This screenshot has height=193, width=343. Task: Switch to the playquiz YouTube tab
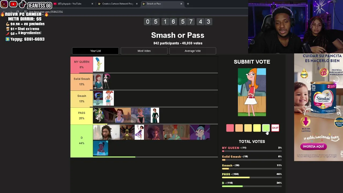coord(70,4)
